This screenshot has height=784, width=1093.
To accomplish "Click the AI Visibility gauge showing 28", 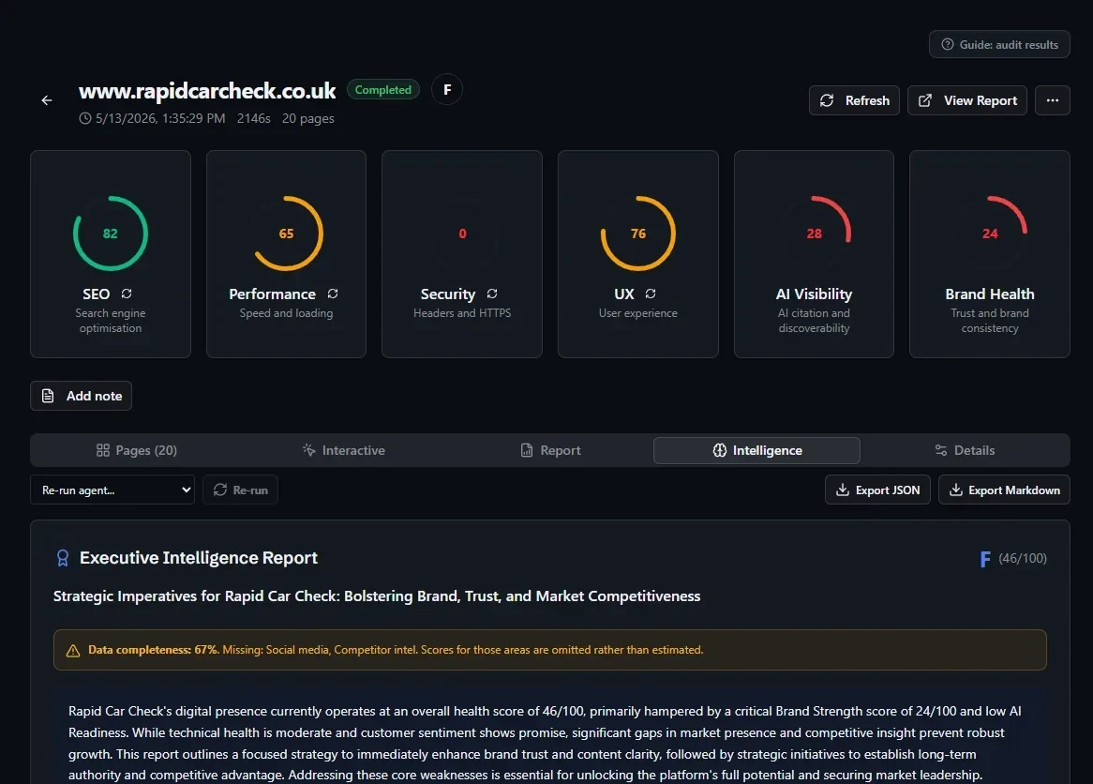I will [x=815, y=234].
